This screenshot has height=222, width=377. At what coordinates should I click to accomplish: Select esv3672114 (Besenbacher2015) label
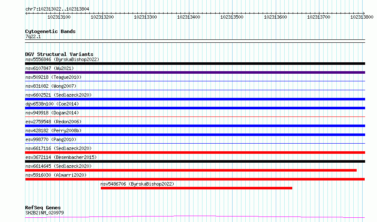point(61,157)
